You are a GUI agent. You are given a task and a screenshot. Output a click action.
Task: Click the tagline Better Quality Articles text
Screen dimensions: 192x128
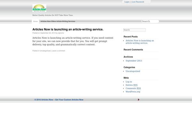[52, 15]
